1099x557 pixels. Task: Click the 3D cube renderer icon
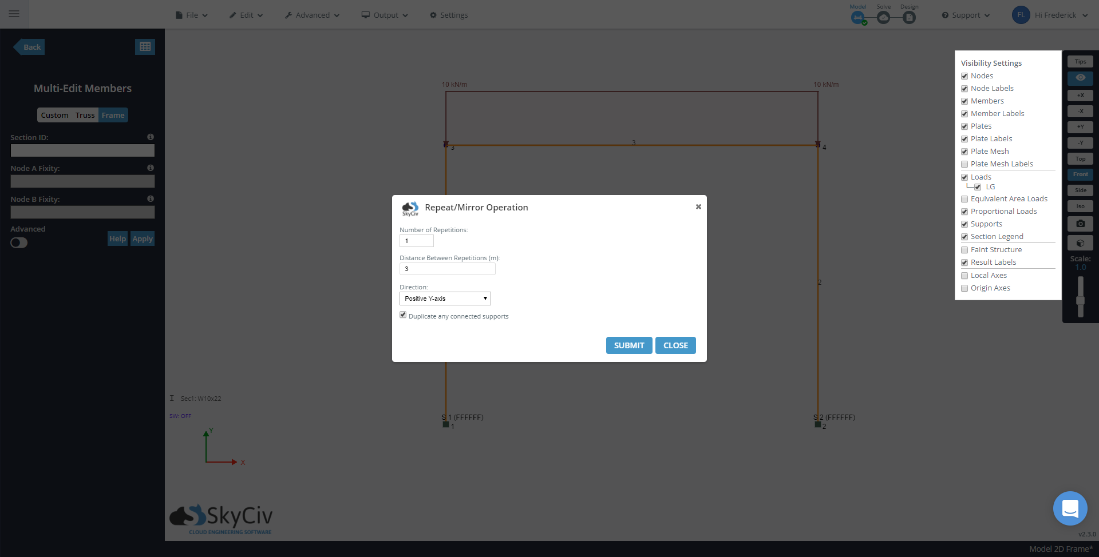coord(1080,243)
